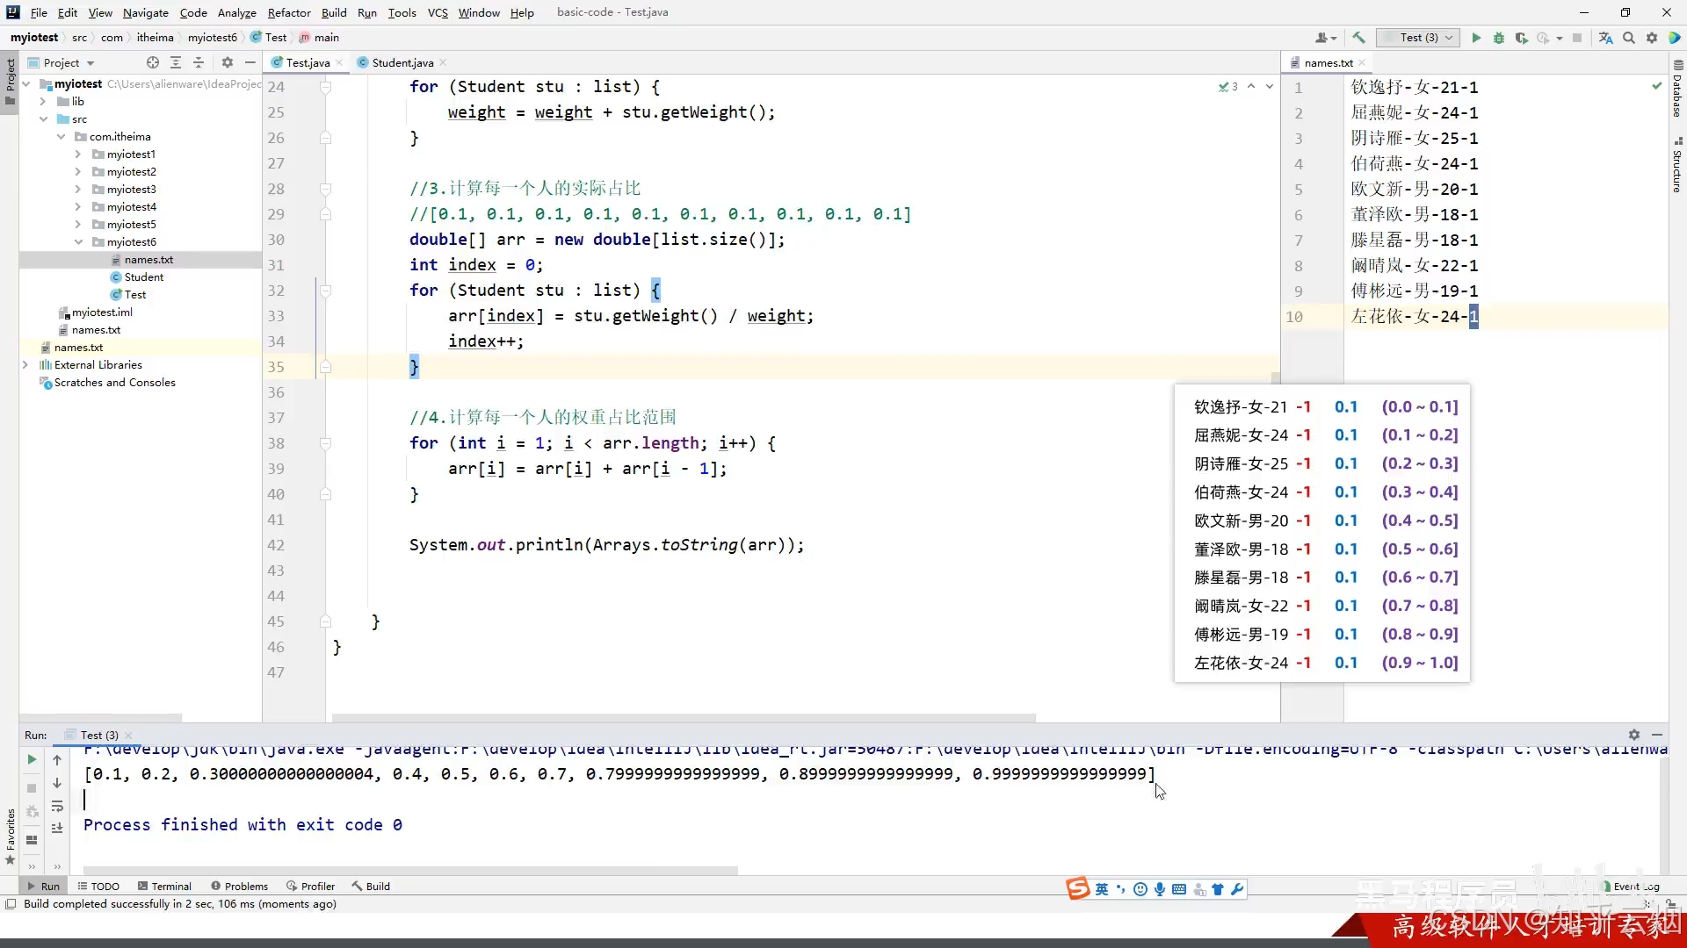Switch to Student.java editor tab
1687x948 pixels.
[x=402, y=62]
